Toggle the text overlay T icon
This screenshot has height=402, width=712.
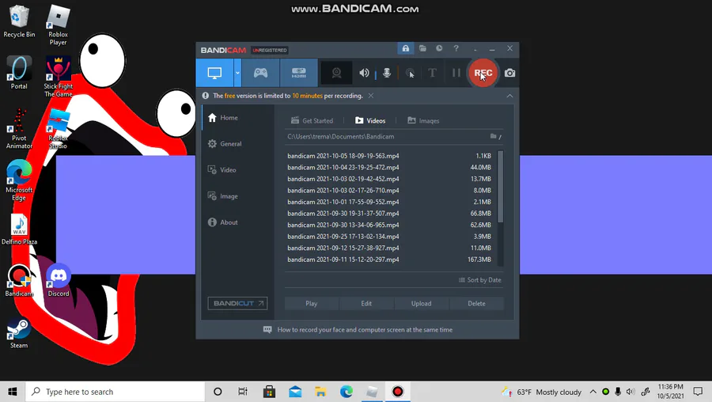432,73
